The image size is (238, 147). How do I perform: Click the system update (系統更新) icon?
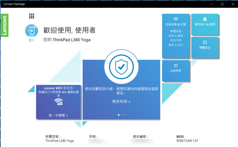176,65
